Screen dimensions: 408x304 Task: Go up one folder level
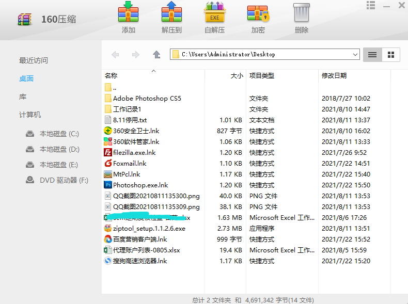coord(156,55)
